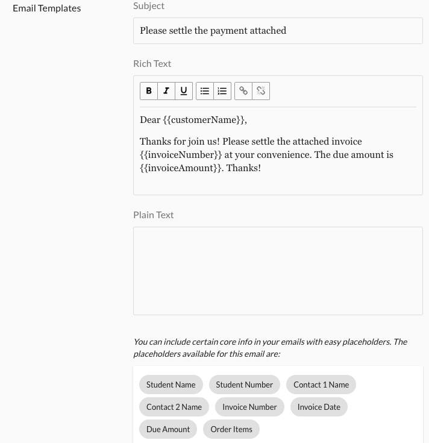Insert the Order Items placeholder
The image size is (429, 443).
pyautogui.click(x=231, y=429)
